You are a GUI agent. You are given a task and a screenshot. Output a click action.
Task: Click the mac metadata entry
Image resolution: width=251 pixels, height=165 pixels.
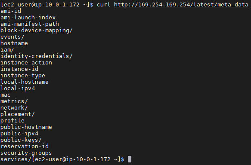coord(6,95)
